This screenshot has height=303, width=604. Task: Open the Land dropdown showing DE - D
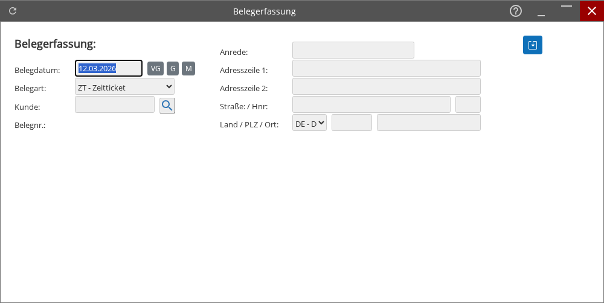[x=309, y=123]
